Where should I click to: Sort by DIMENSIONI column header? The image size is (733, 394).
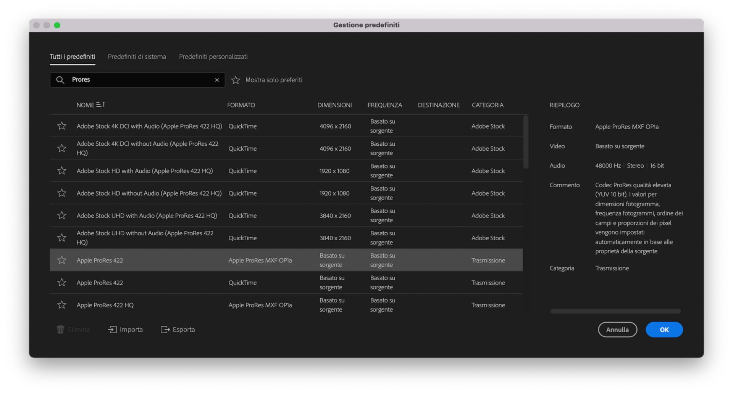(x=334, y=105)
